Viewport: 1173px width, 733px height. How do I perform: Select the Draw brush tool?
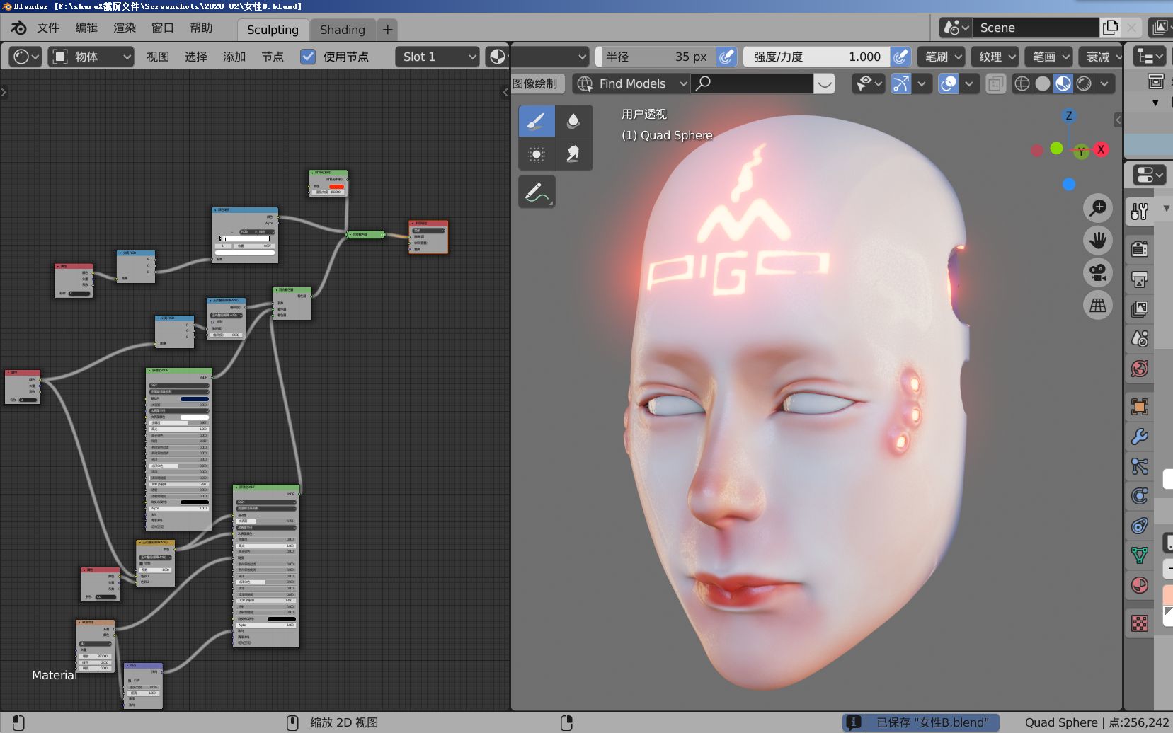coord(536,120)
